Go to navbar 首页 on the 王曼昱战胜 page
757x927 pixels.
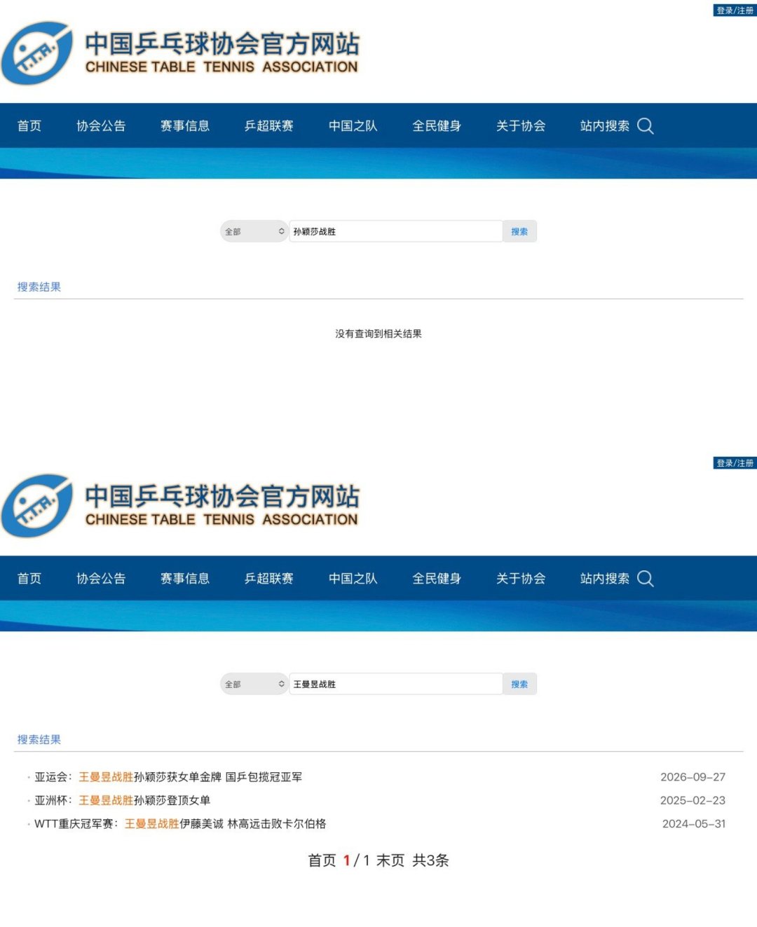29,579
